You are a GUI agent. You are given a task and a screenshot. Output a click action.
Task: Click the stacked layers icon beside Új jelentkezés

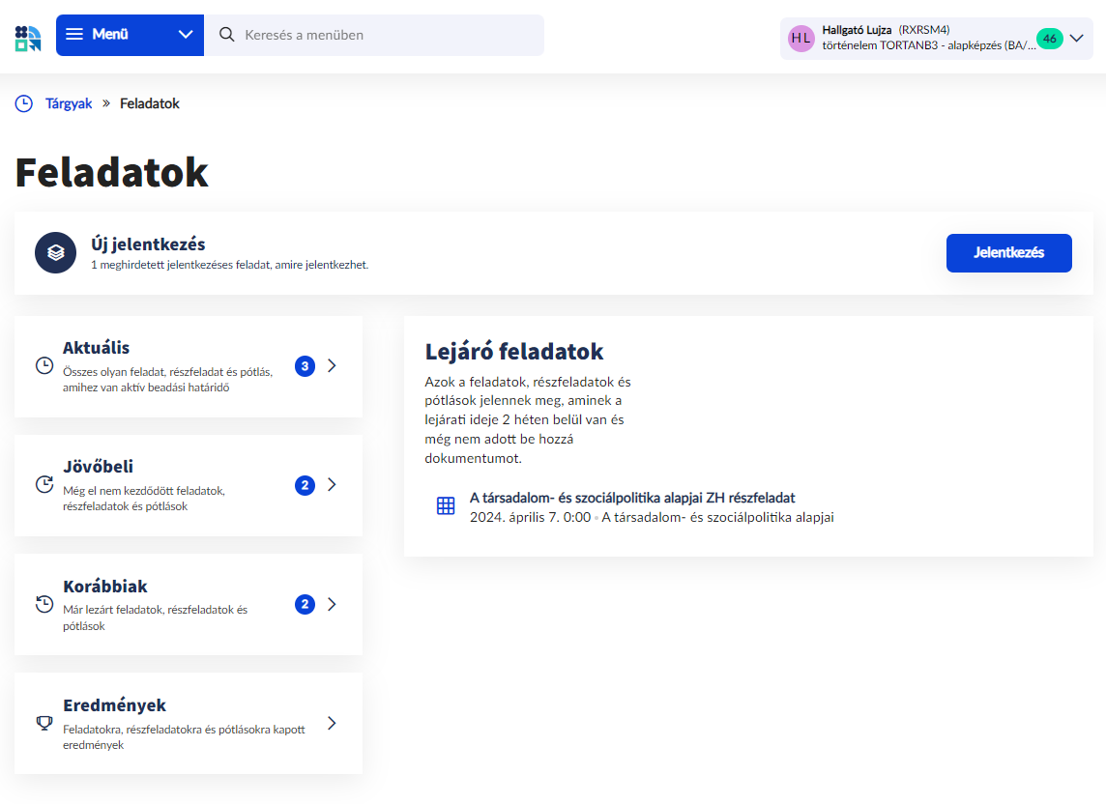click(56, 253)
